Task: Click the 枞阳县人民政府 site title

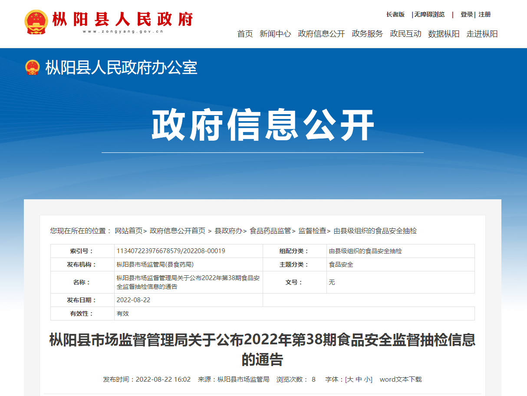Action: click(123, 19)
